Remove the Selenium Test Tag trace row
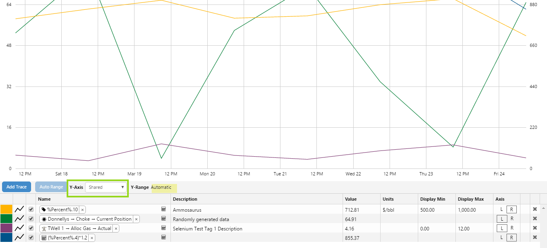 coord(535,228)
